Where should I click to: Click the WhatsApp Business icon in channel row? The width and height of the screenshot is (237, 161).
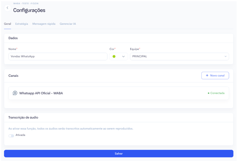[15, 93]
